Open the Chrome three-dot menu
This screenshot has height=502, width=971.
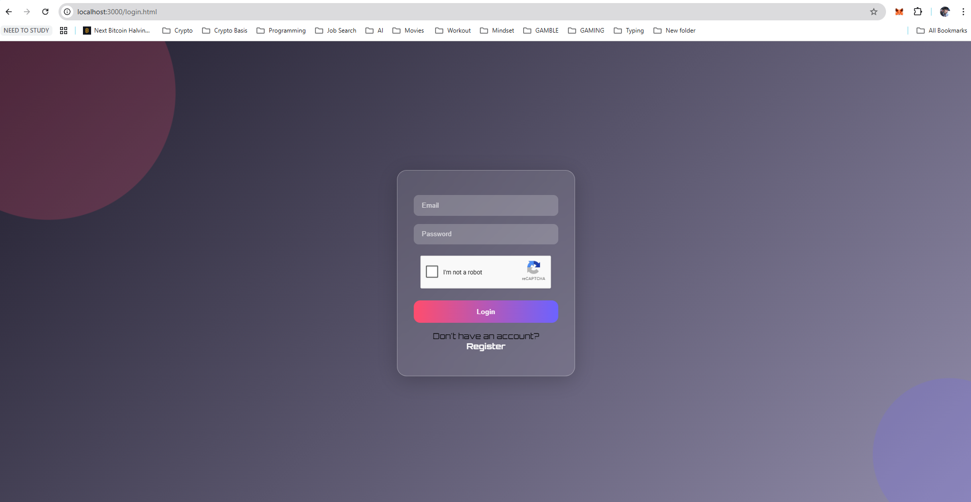[963, 12]
